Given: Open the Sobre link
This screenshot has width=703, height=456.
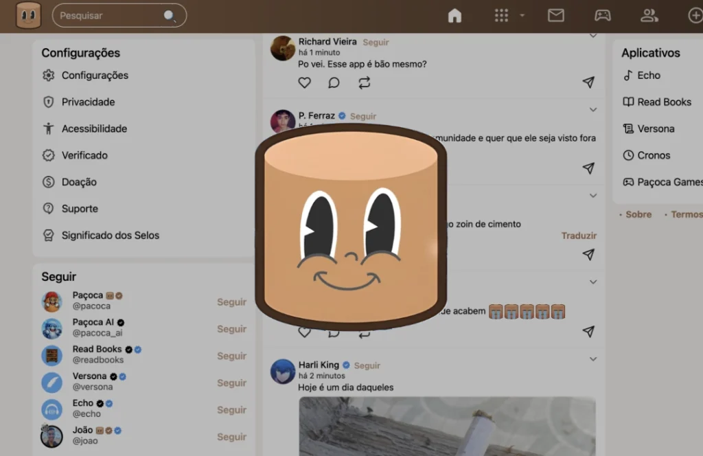Looking at the screenshot, I should tap(638, 214).
